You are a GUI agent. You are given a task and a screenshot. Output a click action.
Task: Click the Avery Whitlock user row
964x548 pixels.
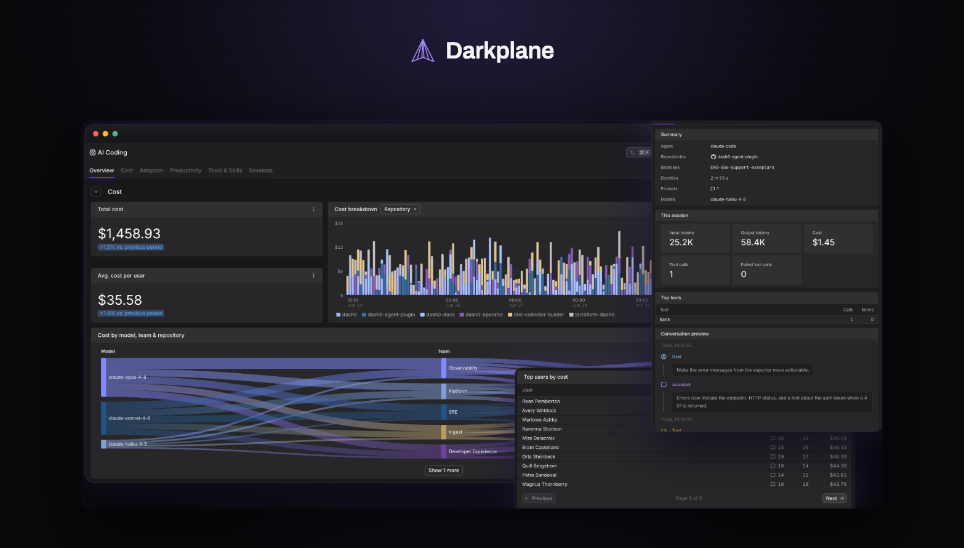[x=585, y=411]
